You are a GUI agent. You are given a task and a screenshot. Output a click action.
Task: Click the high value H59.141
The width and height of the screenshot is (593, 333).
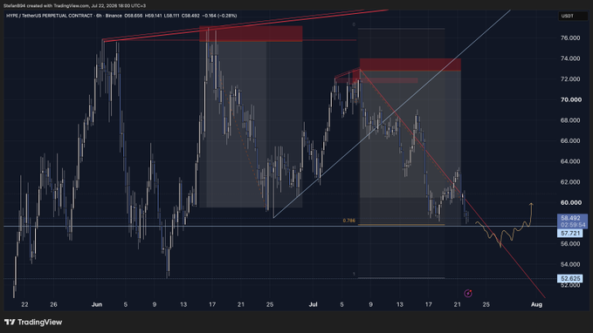154,16
